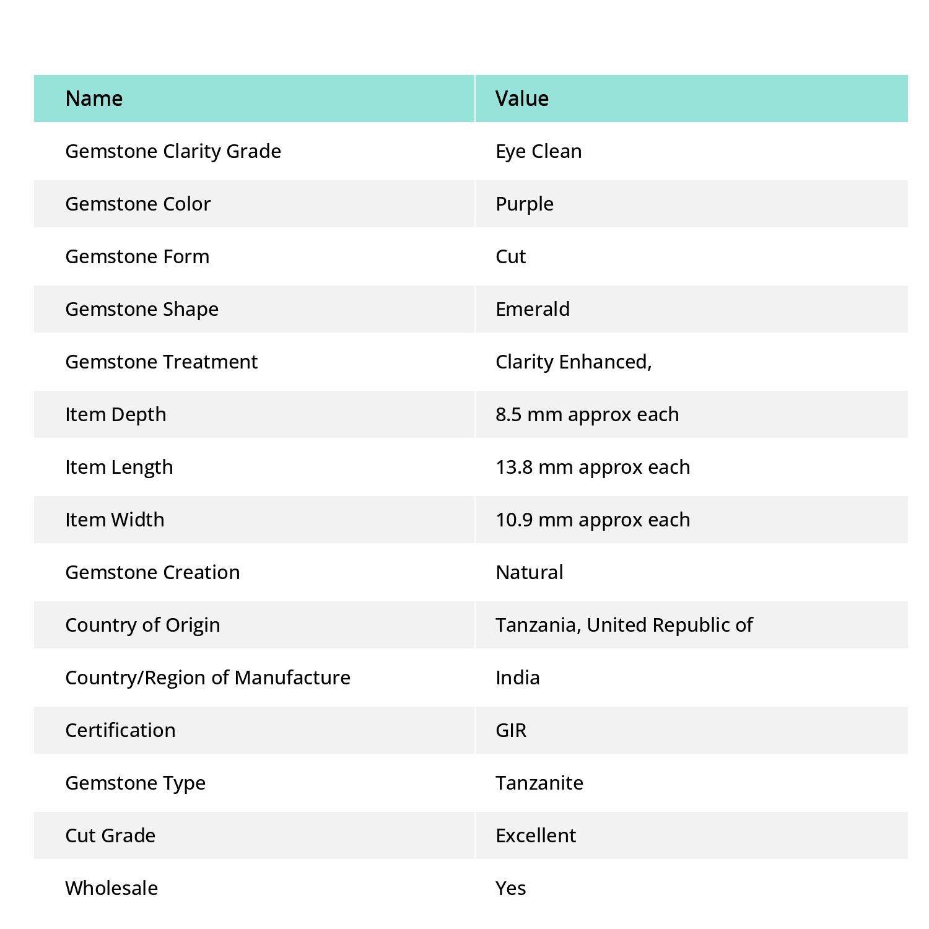This screenshot has width=929, height=929.
Task: Click Tanzania, United Republic of value
Action: pos(624,626)
